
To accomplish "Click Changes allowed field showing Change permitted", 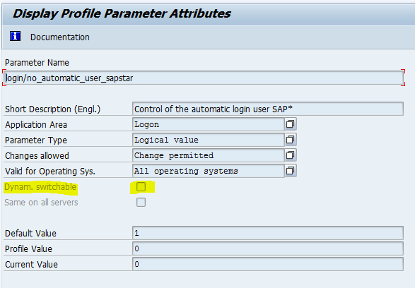I will (209, 155).
